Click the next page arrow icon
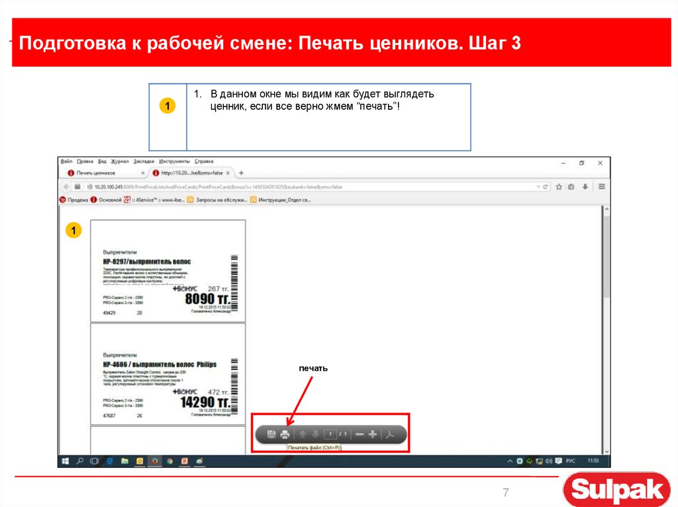678x507 pixels. tap(315, 434)
